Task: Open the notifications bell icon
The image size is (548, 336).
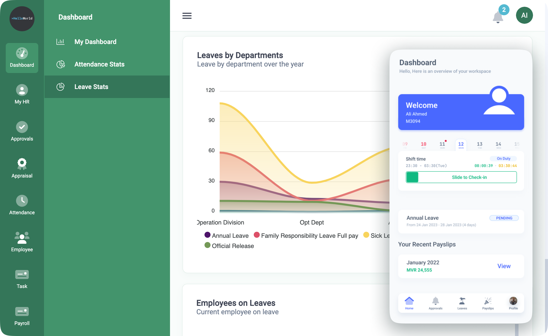Action: point(497,17)
